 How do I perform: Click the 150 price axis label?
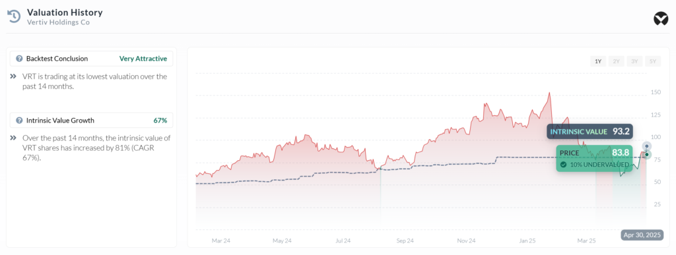(656, 92)
